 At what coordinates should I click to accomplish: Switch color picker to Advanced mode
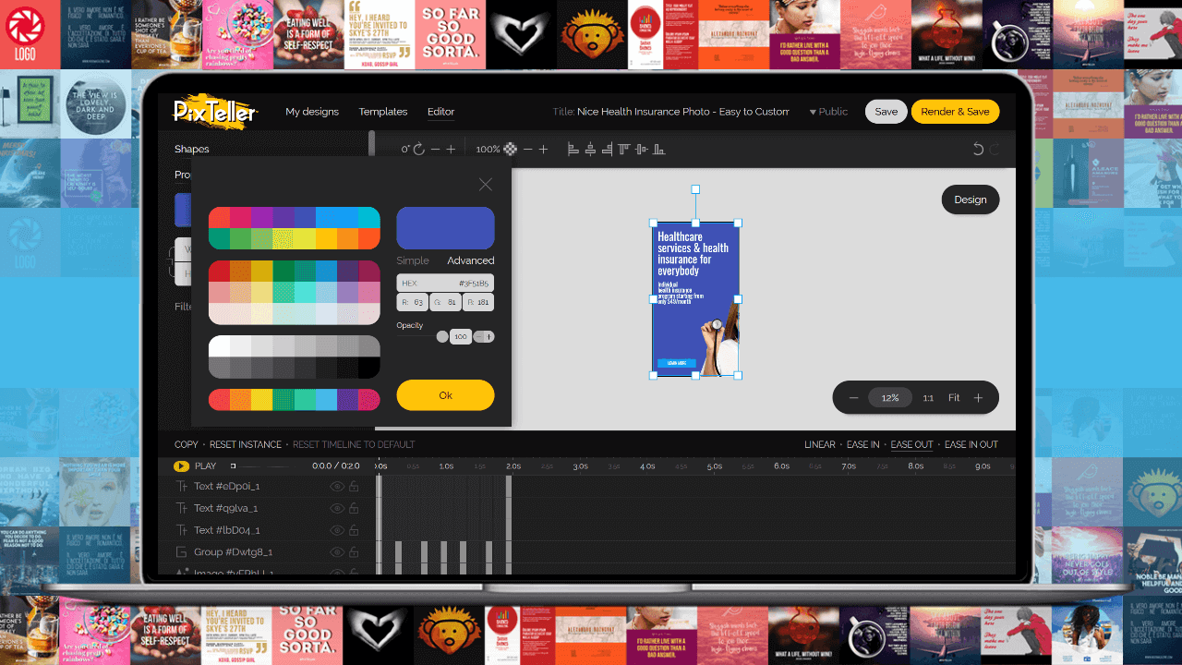[x=471, y=260]
